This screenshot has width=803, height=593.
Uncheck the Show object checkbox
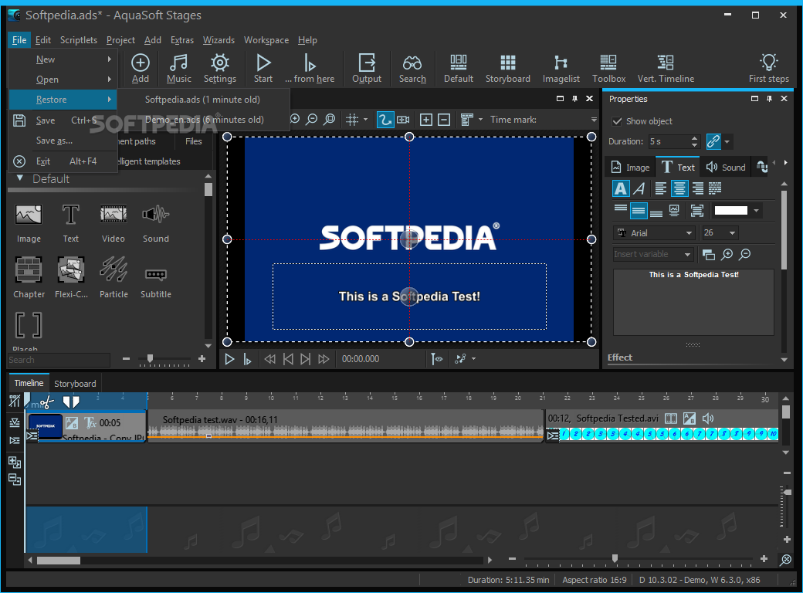click(x=617, y=121)
